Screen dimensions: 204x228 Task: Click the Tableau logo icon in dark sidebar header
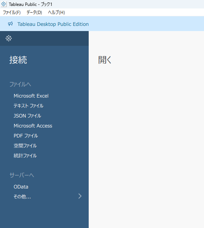click(9, 38)
